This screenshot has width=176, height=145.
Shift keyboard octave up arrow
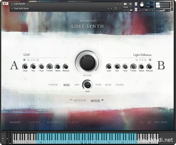click(x=3, y=136)
